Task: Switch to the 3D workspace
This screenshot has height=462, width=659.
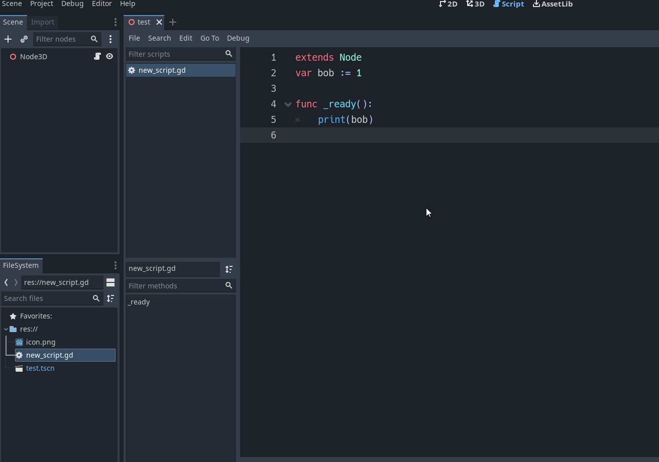Action: [x=475, y=4]
